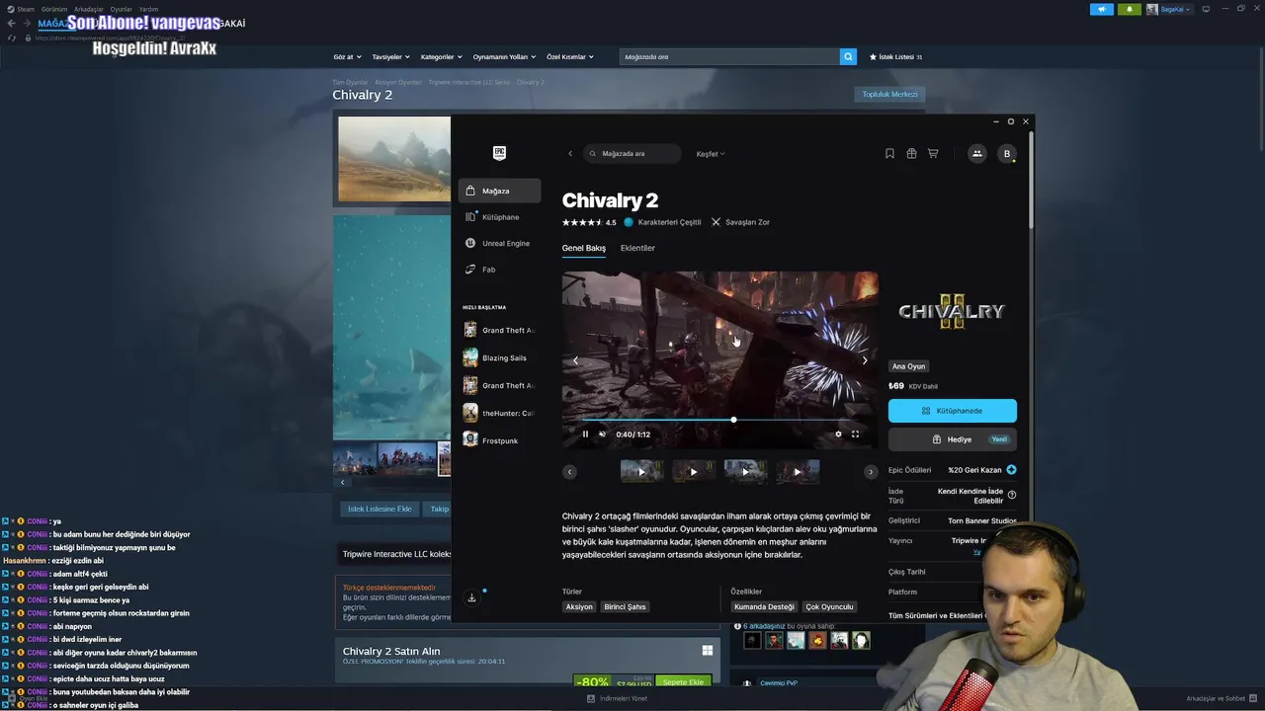Viewport: 1265px width, 711px height.
Task: Open Steam account SagaKai dropdown
Action: point(1169,9)
